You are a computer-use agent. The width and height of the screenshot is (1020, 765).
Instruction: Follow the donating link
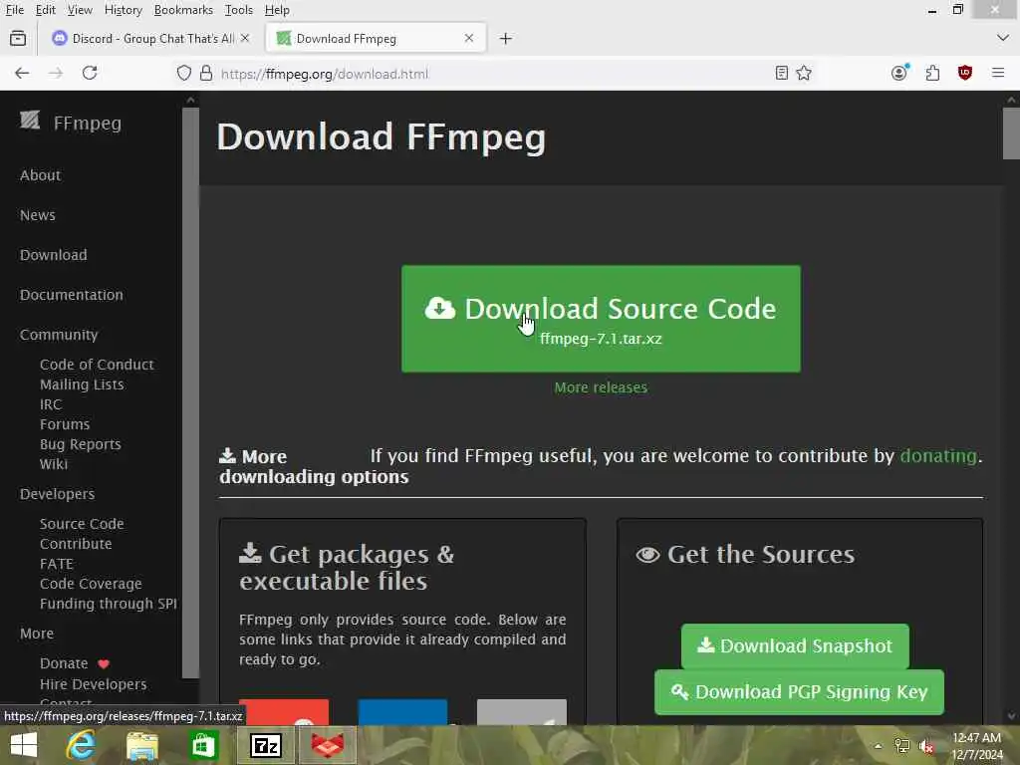pyautogui.click(x=938, y=455)
